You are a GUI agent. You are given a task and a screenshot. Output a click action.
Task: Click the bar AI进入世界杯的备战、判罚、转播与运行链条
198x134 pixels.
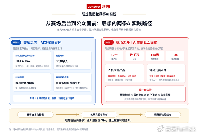(x=52, y=98)
